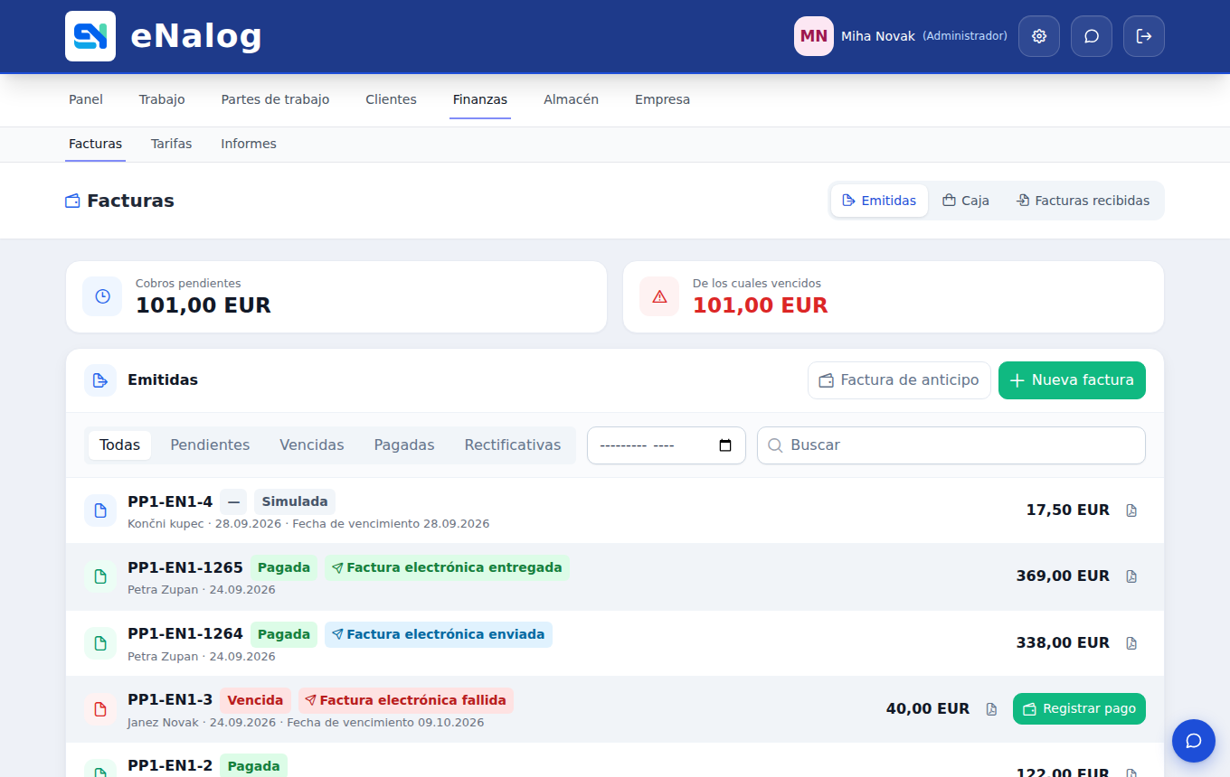
Task: Click the green document icon of PP1-EN1-1265
Action: click(100, 576)
